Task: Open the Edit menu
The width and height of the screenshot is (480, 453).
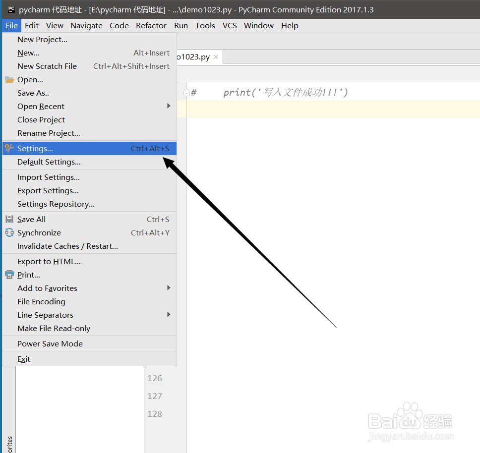Action: (32, 26)
